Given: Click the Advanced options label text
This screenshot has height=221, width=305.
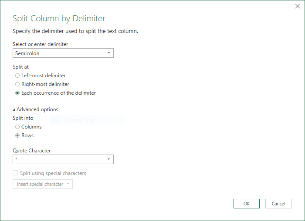Looking at the screenshot, I should pos(37,109).
